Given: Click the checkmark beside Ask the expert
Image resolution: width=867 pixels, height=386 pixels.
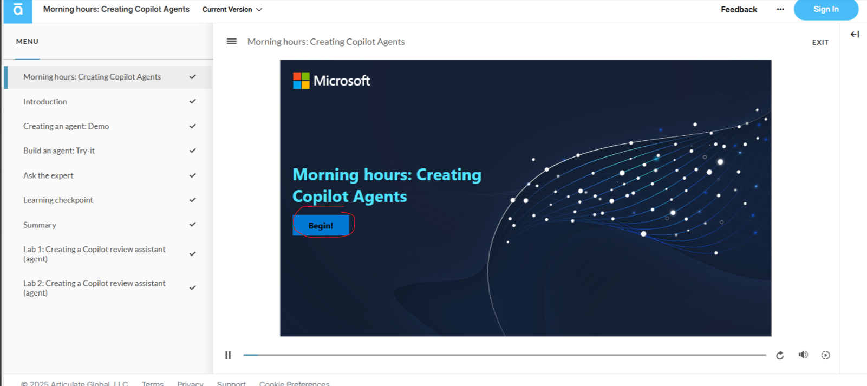Looking at the screenshot, I should 192,175.
